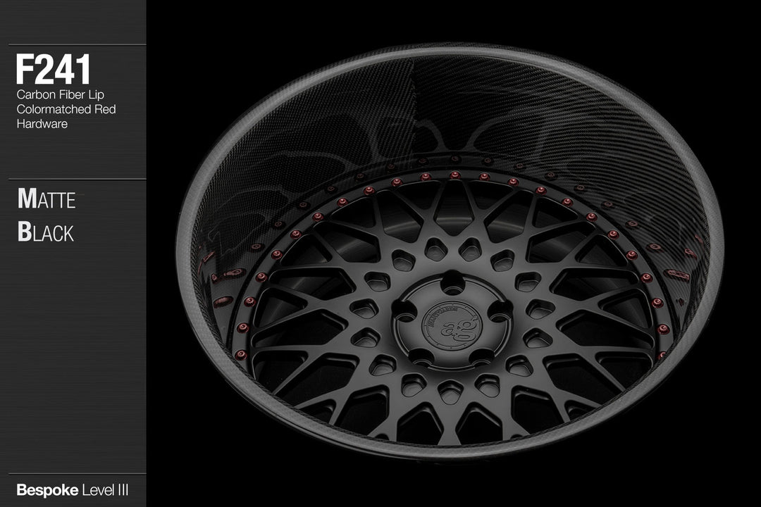Click the word Hardware in the sidebar

tap(42, 124)
